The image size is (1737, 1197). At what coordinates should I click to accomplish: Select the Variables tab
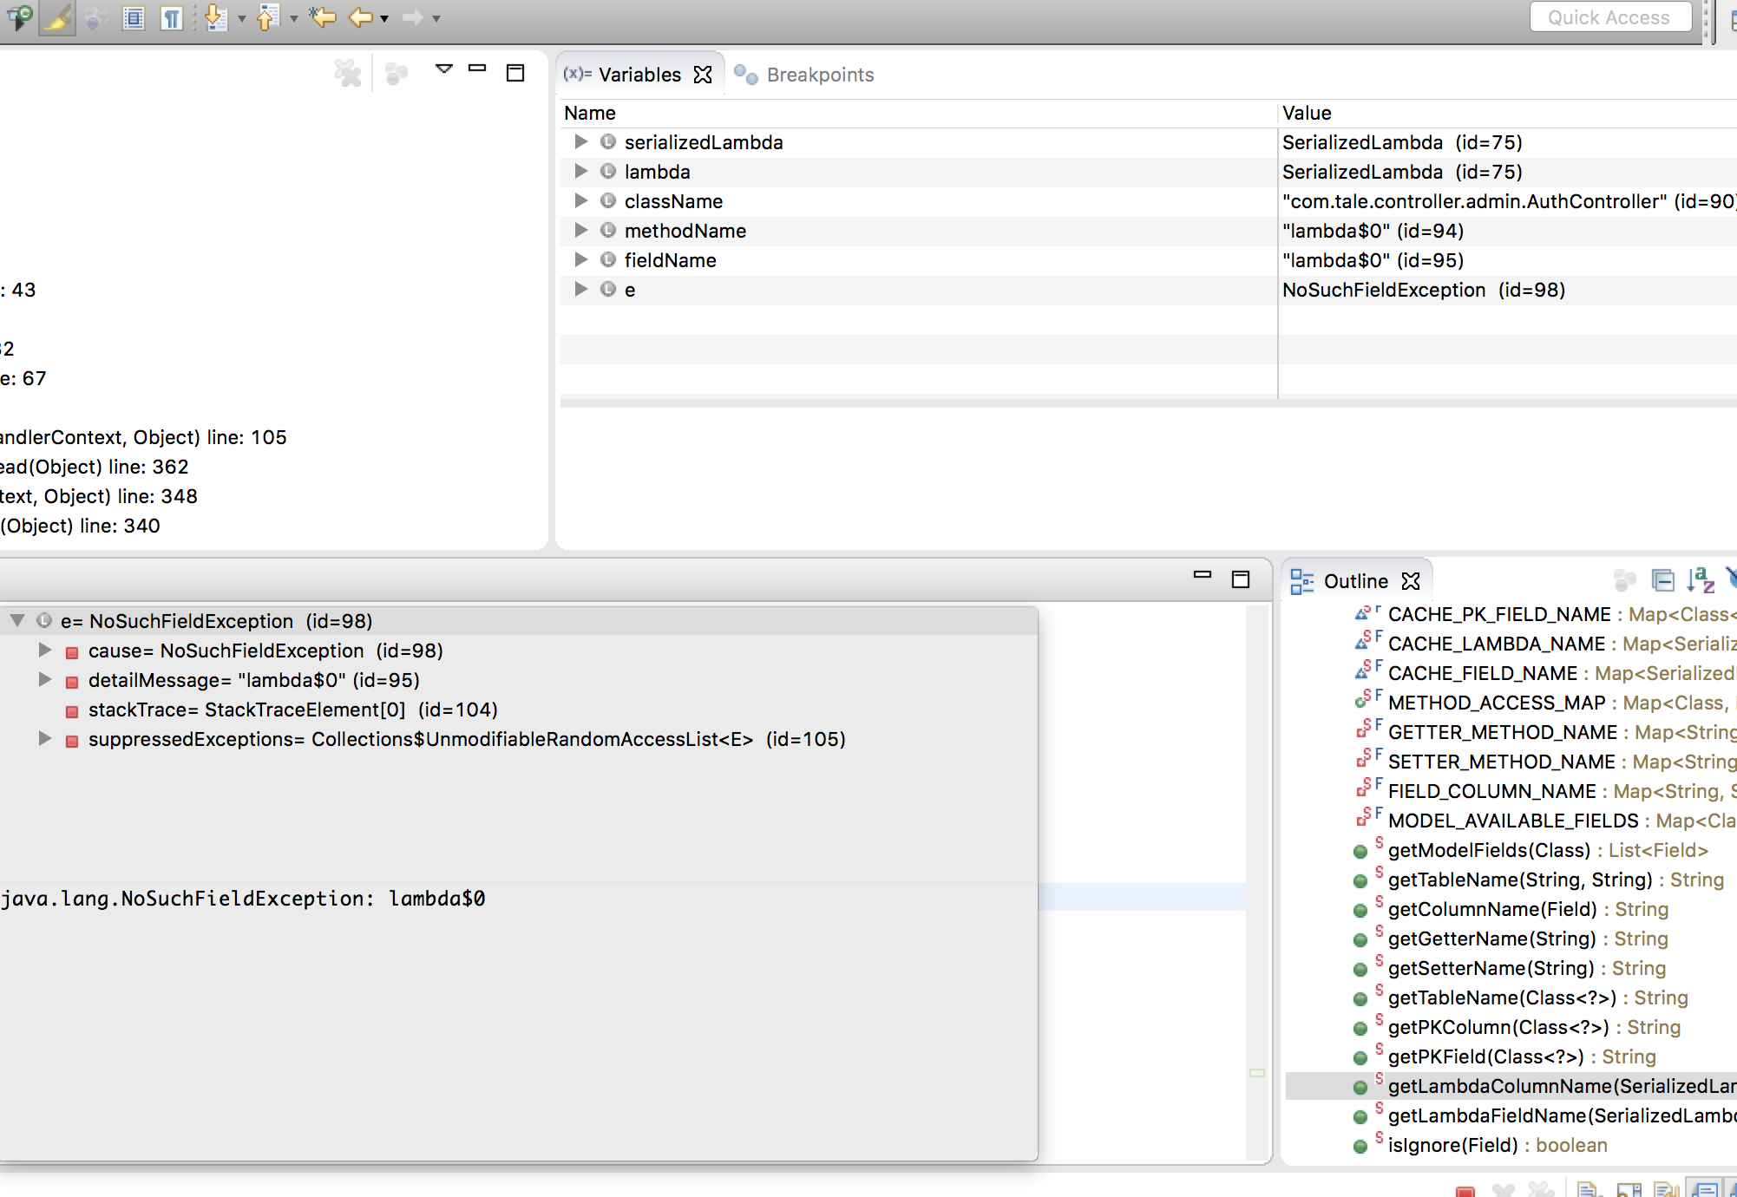coord(639,75)
